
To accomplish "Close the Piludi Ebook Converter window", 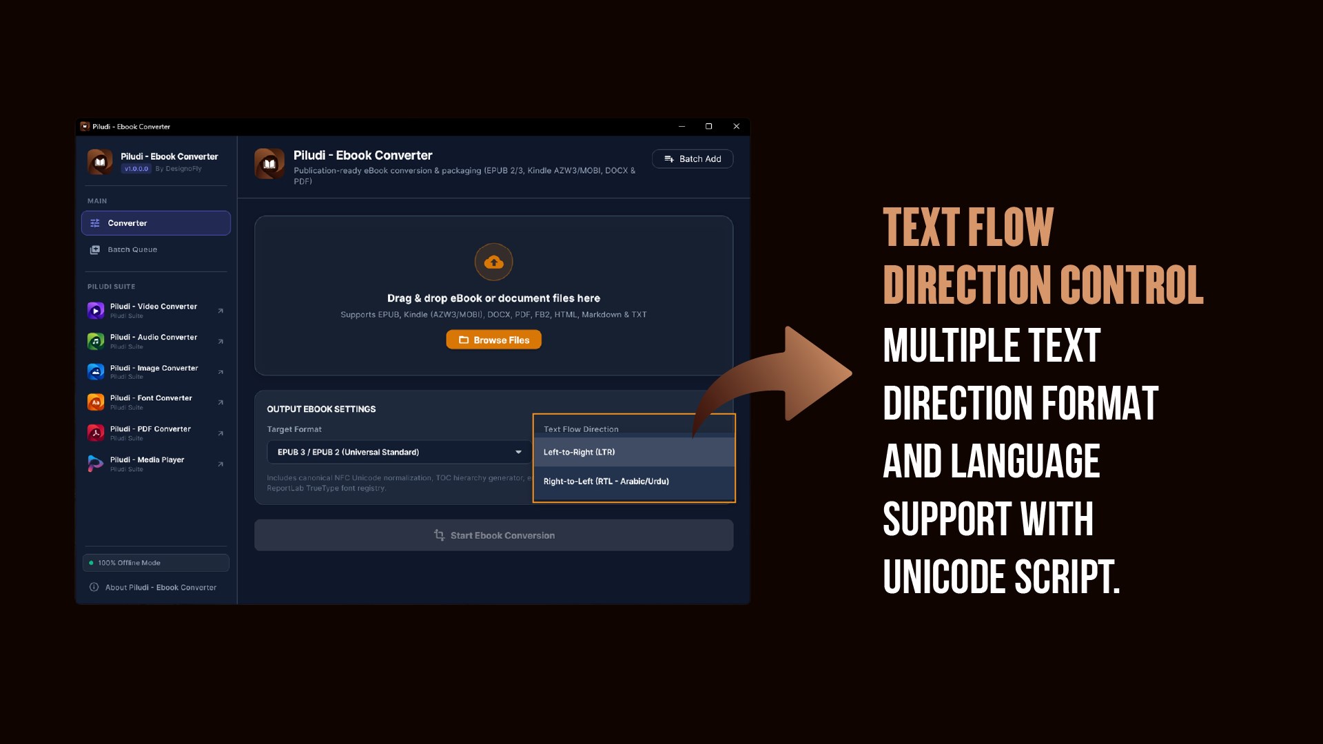I will pos(736,127).
